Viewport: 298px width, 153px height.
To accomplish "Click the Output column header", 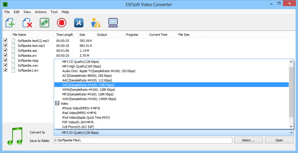I will coord(110,35).
